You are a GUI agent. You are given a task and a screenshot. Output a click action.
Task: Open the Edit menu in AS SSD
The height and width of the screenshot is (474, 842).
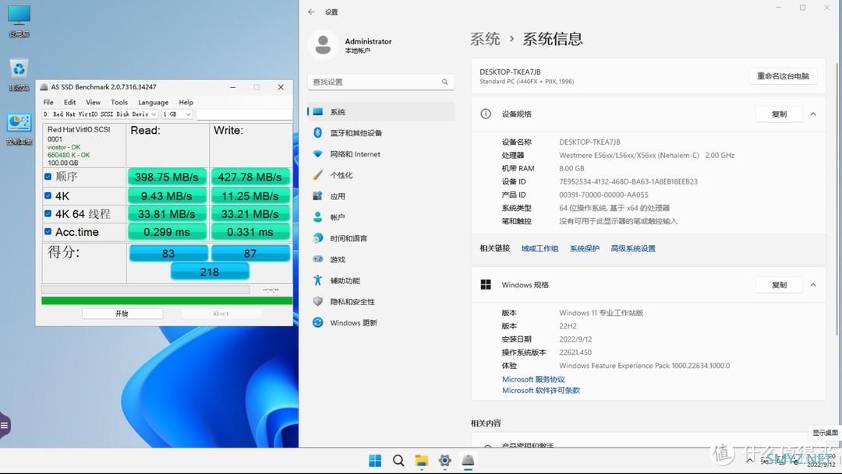point(70,102)
